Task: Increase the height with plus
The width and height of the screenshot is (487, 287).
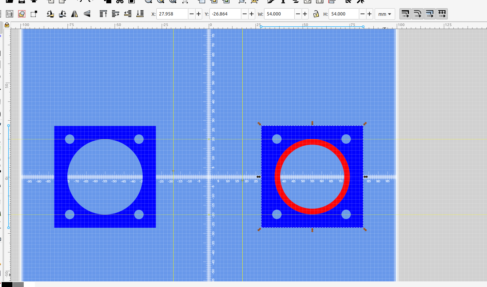Action: coord(369,14)
